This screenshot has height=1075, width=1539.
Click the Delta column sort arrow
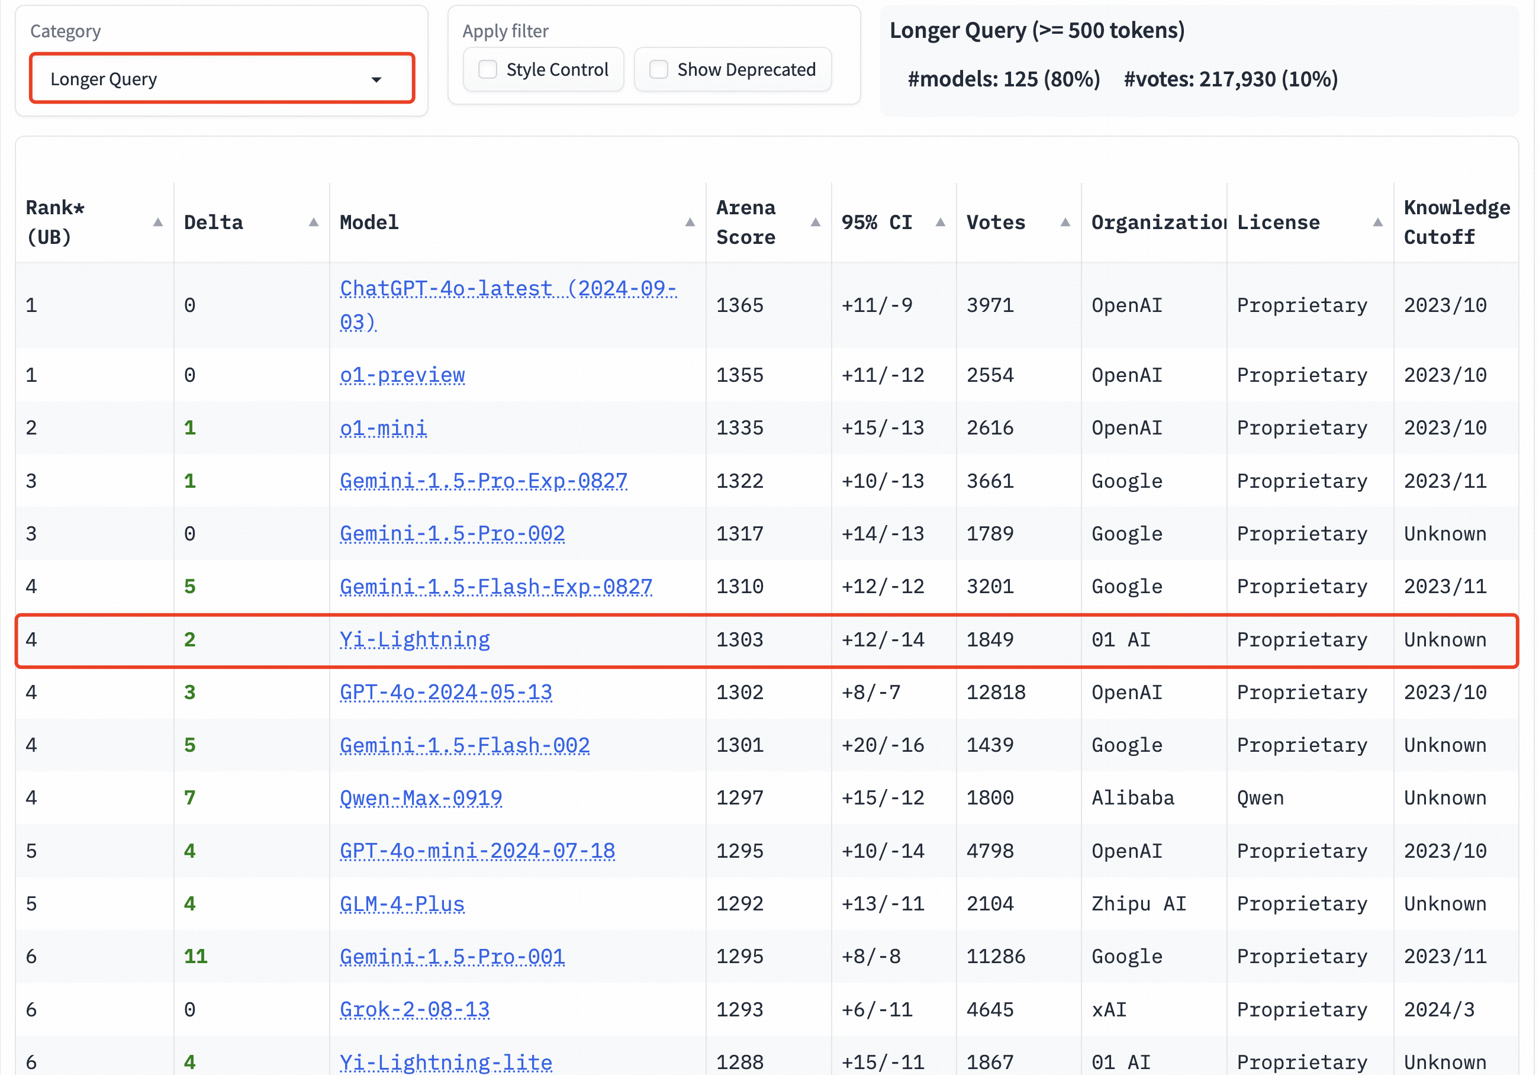(313, 223)
